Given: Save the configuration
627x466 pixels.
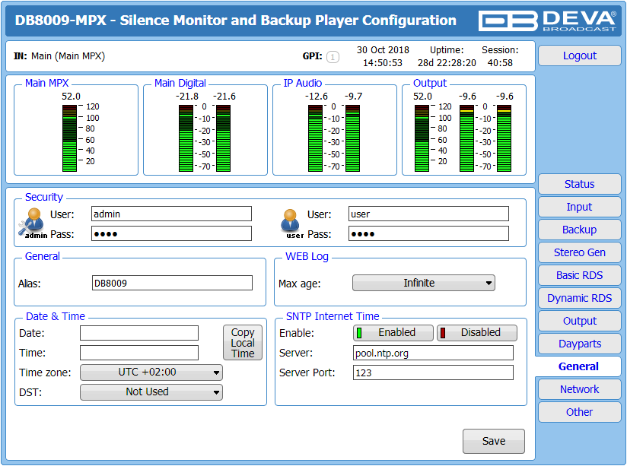Looking at the screenshot, I should coord(493,441).
